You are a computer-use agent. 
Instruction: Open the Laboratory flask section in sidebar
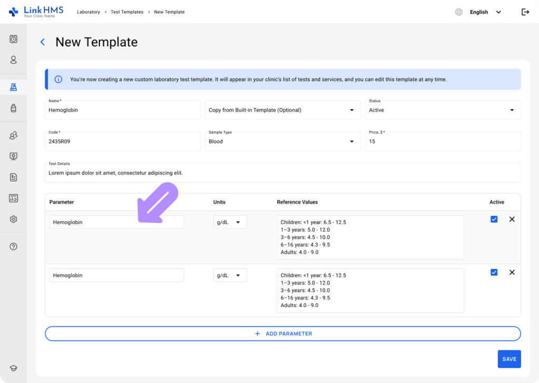[x=13, y=86]
